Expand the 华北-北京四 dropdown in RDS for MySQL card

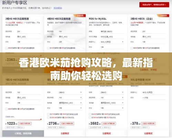click(112, 42)
